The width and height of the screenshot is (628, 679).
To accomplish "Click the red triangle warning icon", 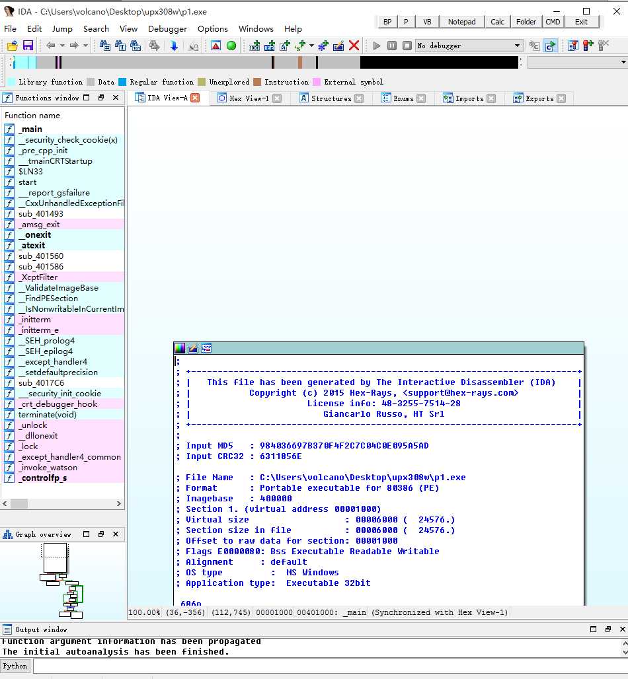I will (x=216, y=46).
